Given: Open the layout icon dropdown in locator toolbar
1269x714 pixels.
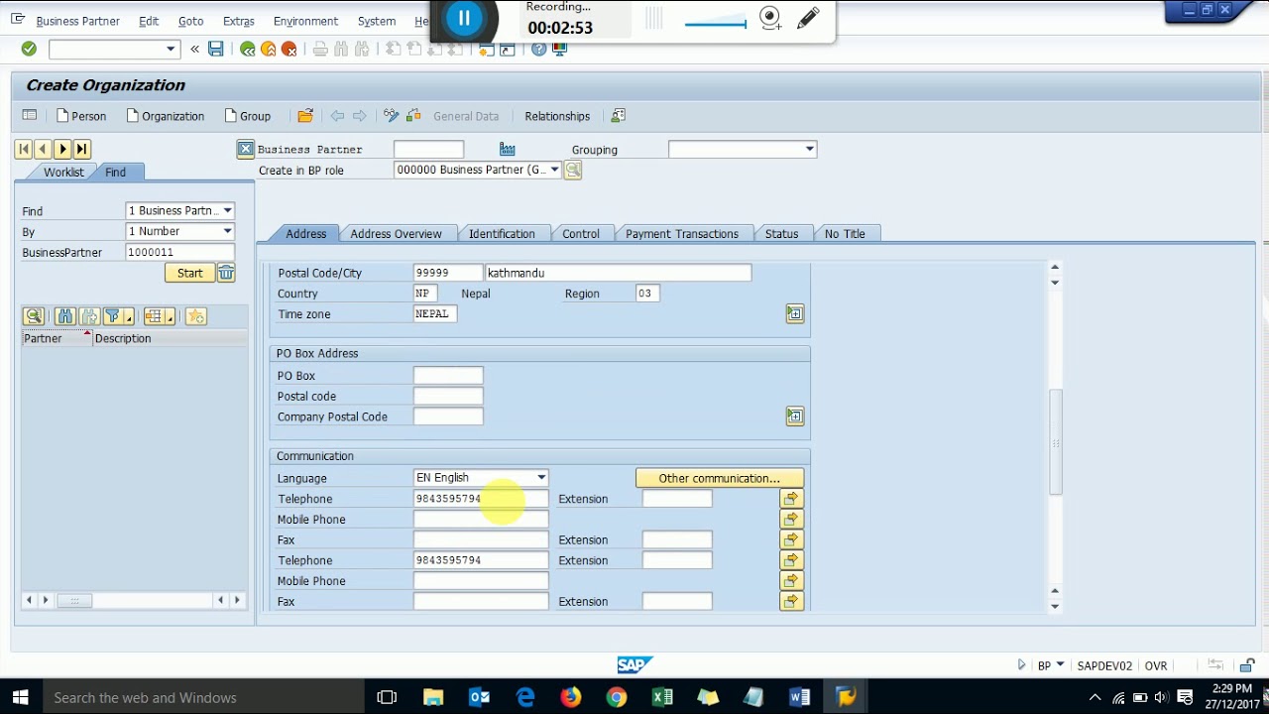Looking at the screenshot, I should pyautogui.click(x=171, y=318).
